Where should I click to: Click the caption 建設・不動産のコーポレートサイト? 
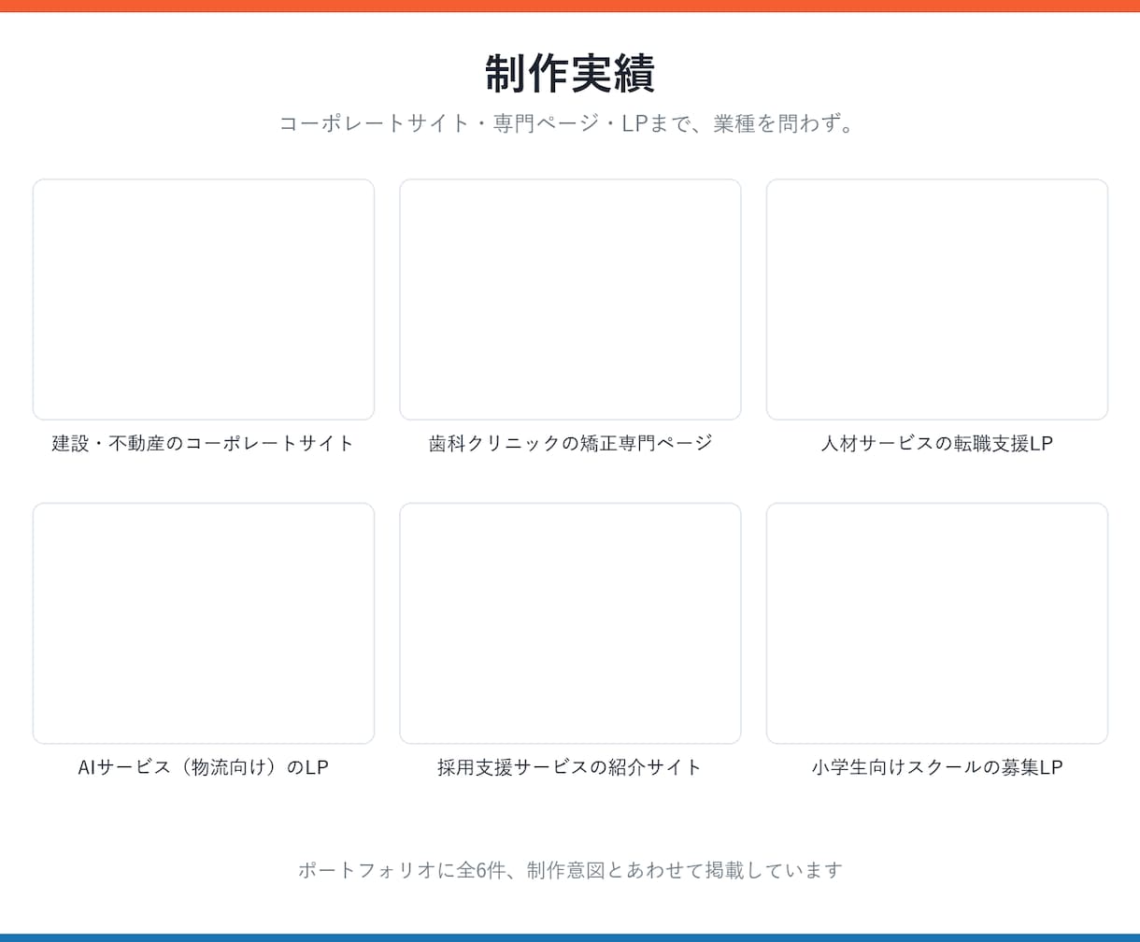(x=204, y=443)
